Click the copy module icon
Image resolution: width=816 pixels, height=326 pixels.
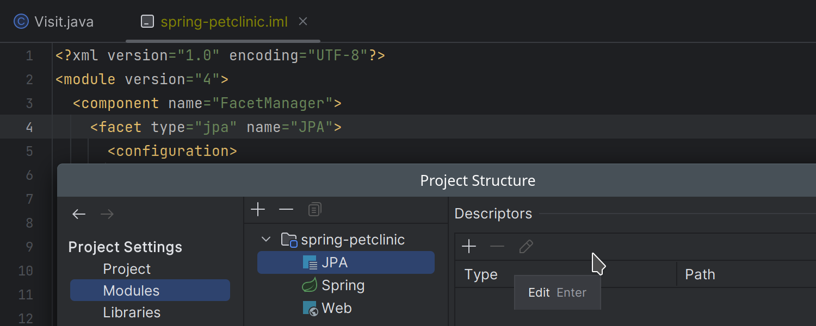pyautogui.click(x=314, y=209)
